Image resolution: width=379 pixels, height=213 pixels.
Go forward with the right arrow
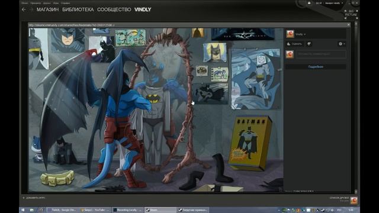31,9
